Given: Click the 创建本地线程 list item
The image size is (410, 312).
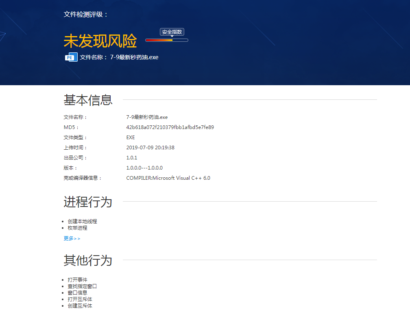Looking at the screenshot, I should tap(82, 222).
